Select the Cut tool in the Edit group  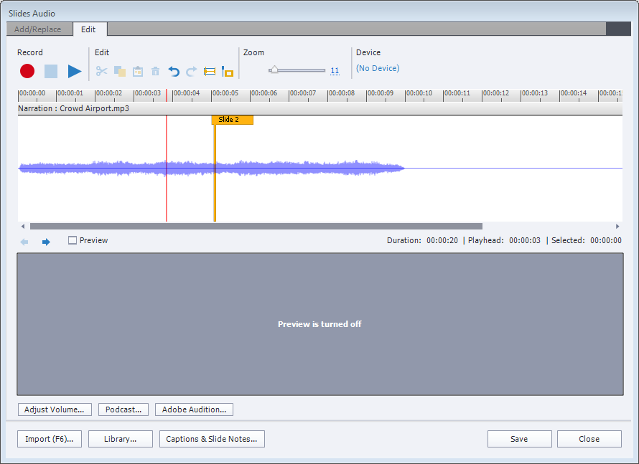(101, 71)
